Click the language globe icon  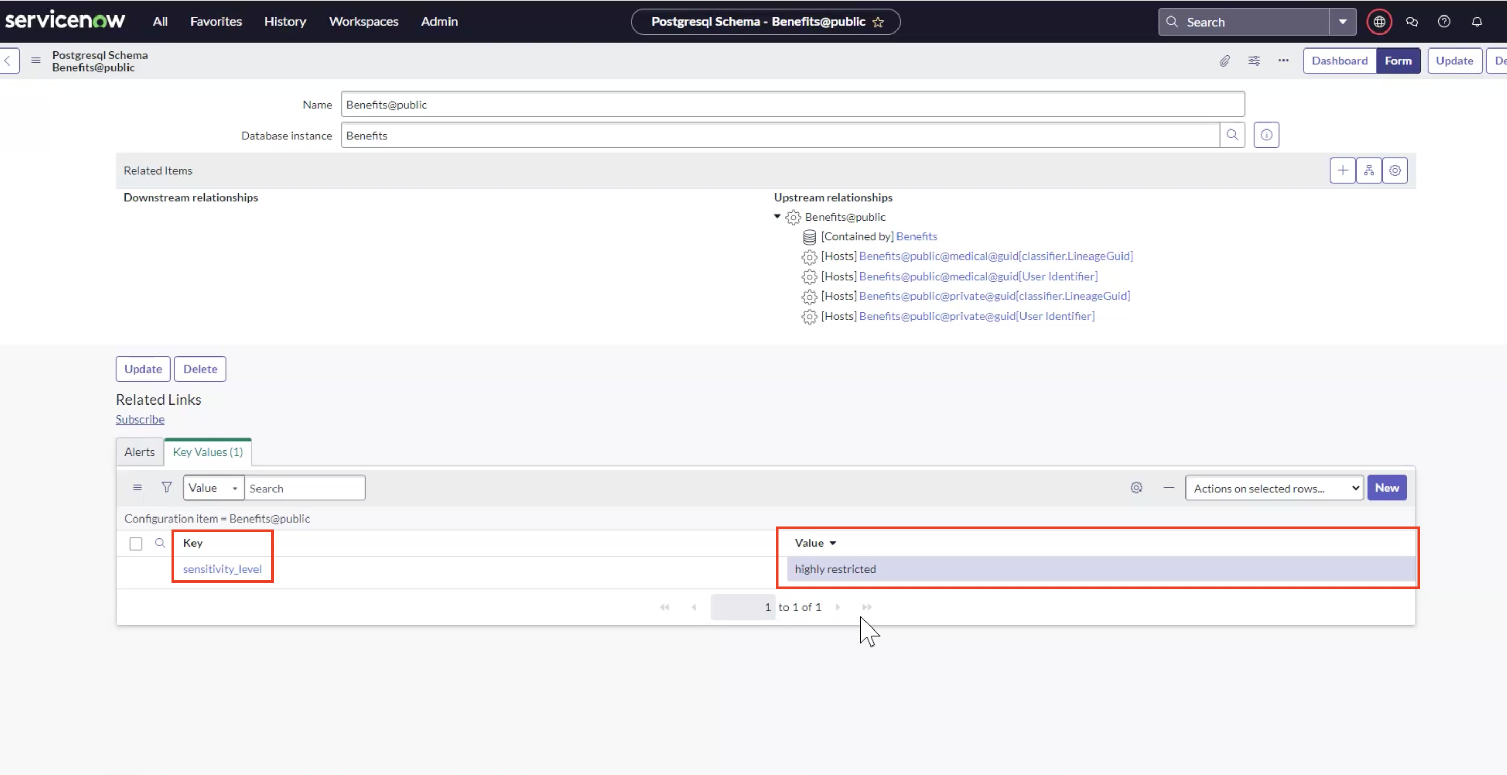click(x=1379, y=21)
